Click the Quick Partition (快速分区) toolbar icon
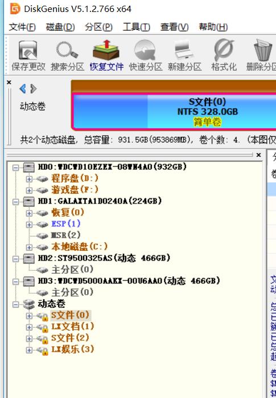 pos(146,55)
